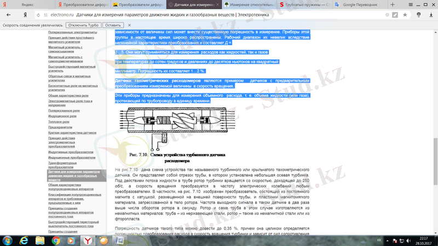The height and width of the screenshot is (246, 438).
Task: Open a new tab with the plus button
Action: coord(393,4)
